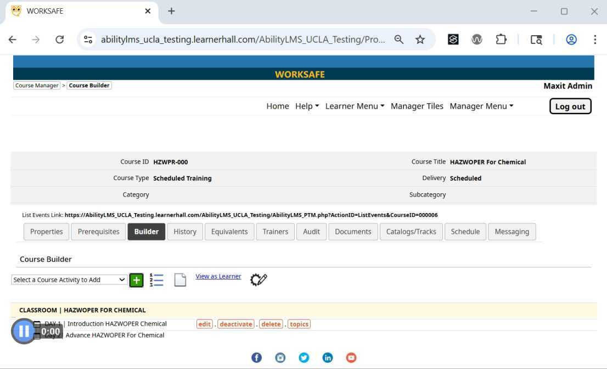Click the numbered list reorder icon
Screen dimensions: 607x369
(156, 280)
